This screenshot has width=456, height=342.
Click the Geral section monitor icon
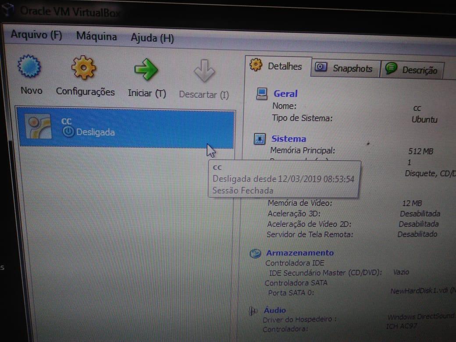pos(261,94)
